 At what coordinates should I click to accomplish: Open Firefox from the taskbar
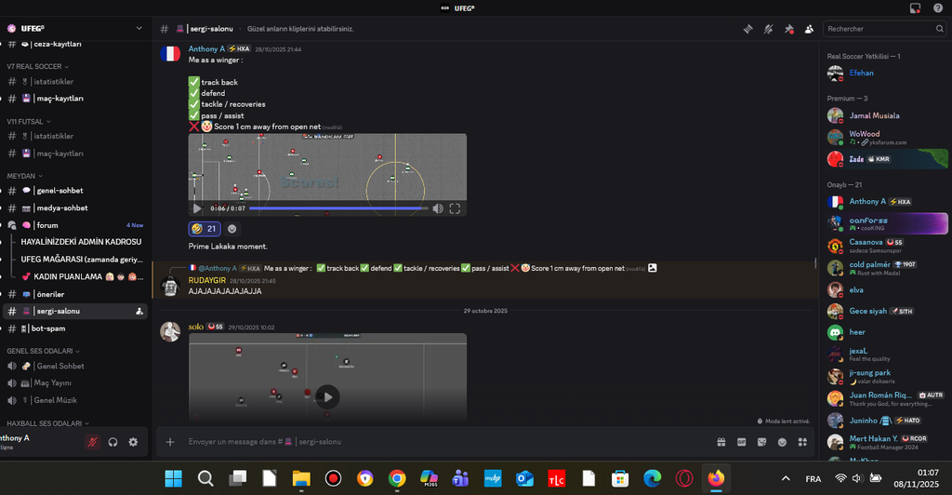click(715, 478)
